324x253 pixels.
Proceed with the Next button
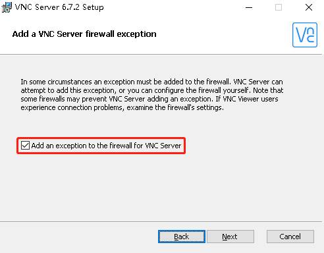point(230,237)
